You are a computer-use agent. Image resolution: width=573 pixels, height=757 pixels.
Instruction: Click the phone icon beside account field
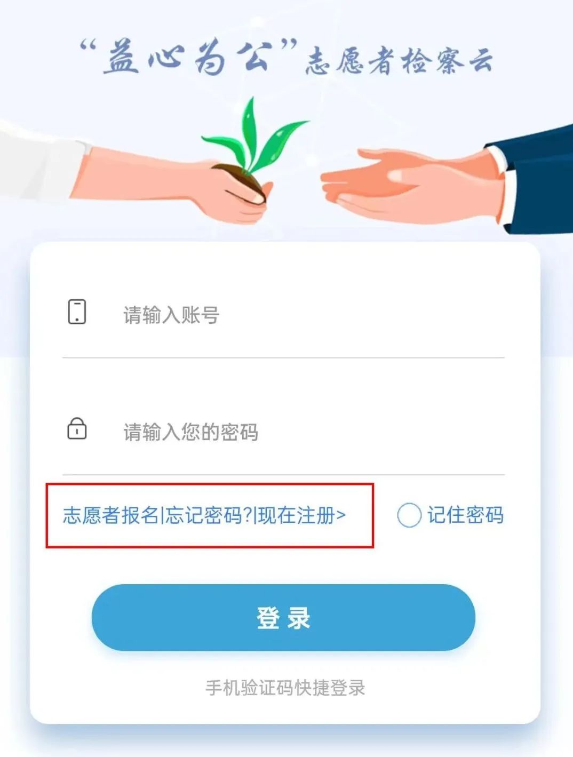[77, 312]
